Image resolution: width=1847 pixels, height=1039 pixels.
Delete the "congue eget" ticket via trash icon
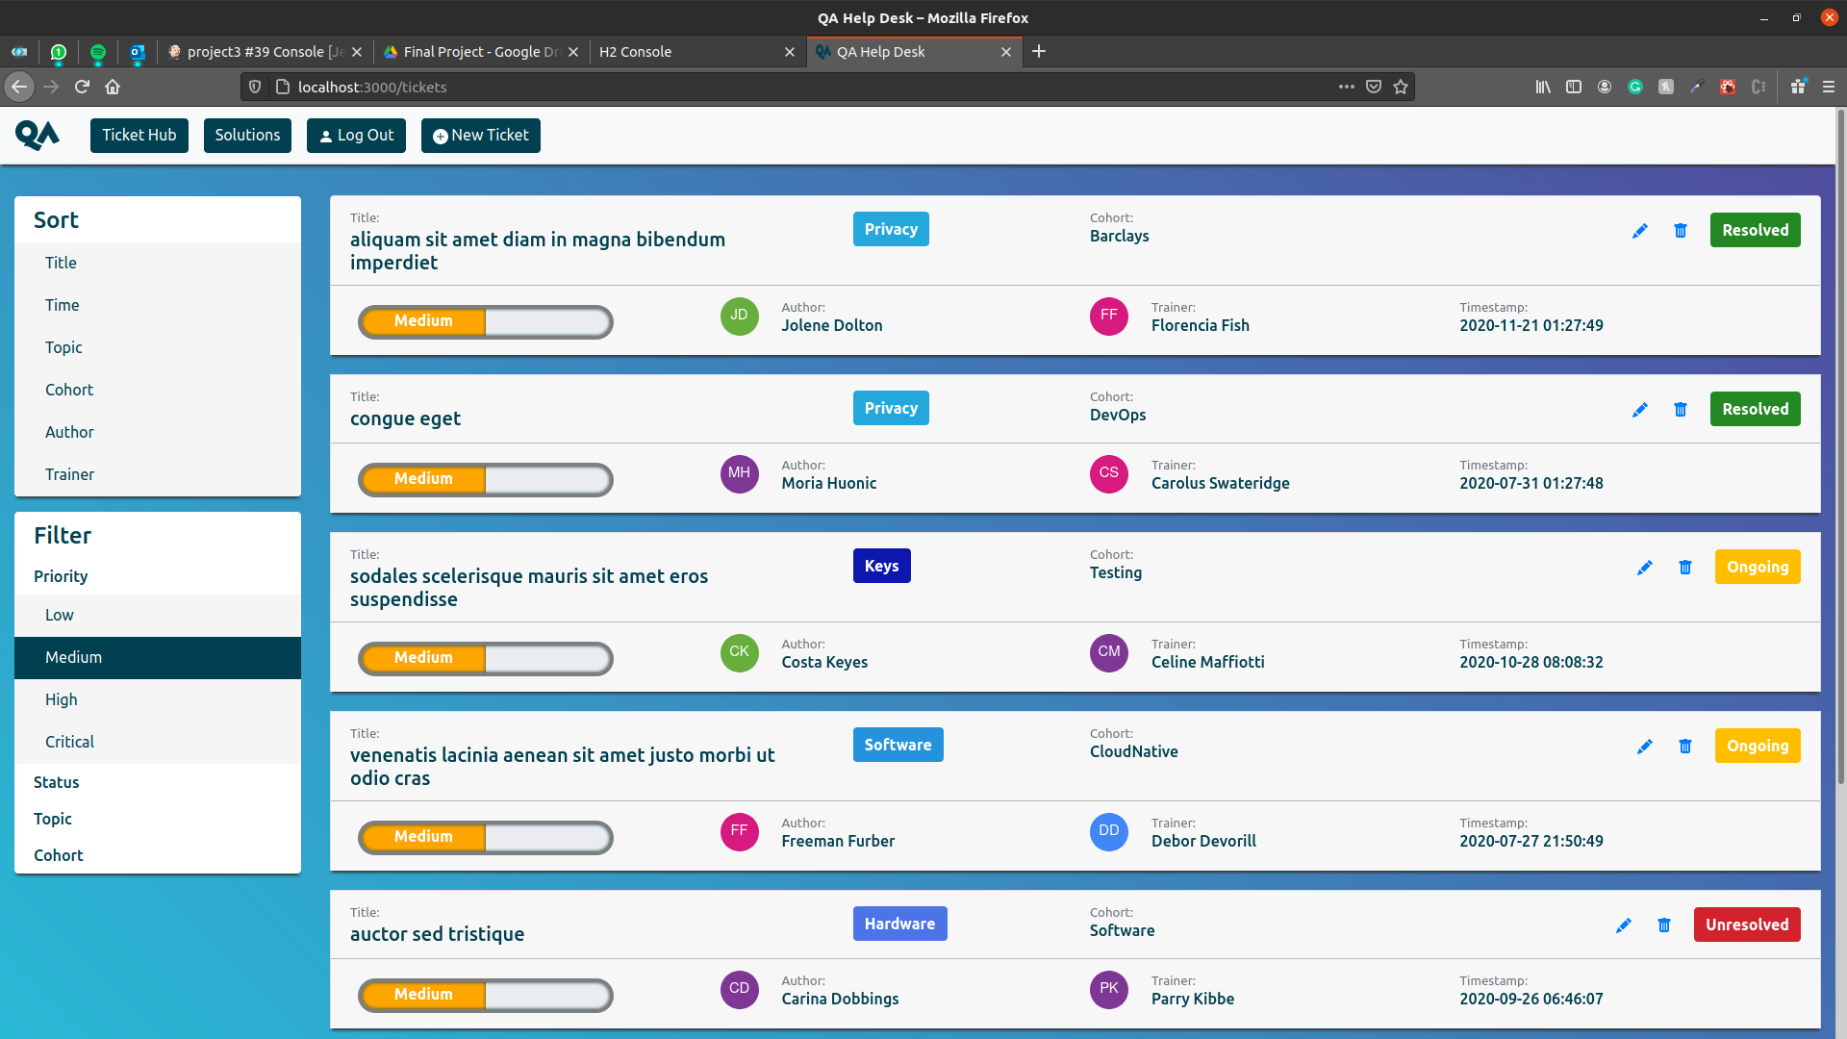click(1680, 409)
